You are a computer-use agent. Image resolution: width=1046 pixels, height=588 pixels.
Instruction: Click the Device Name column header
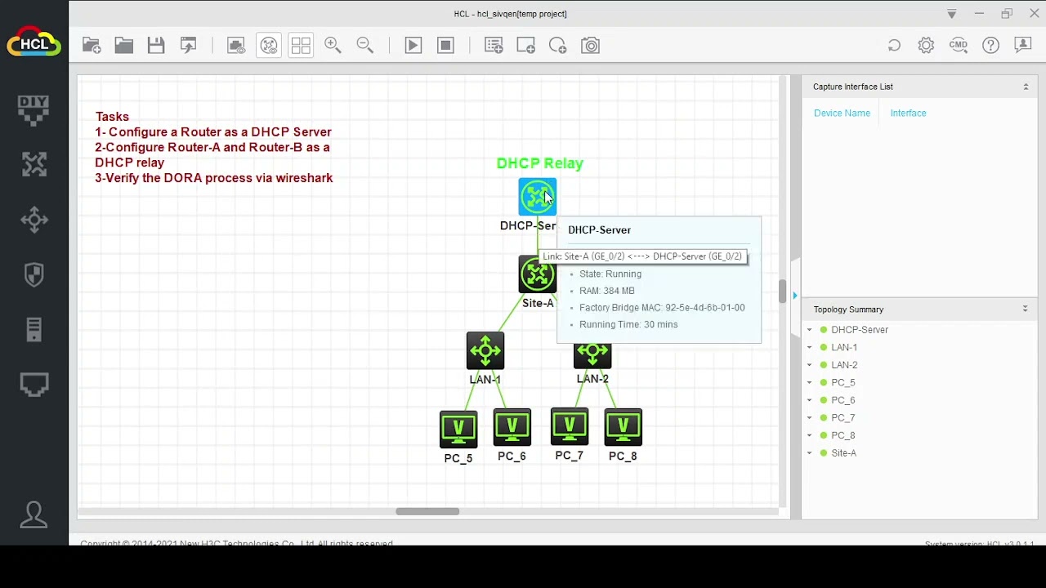point(842,114)
